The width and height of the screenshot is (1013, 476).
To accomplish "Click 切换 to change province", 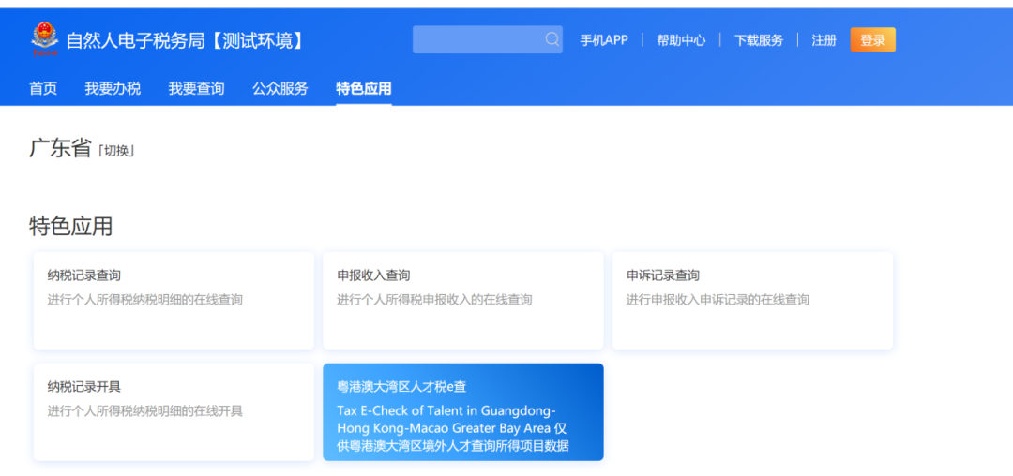I will (x=117, y=151).
